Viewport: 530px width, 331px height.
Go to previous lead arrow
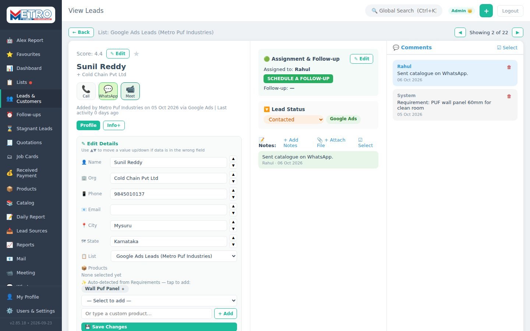point(460,32)
